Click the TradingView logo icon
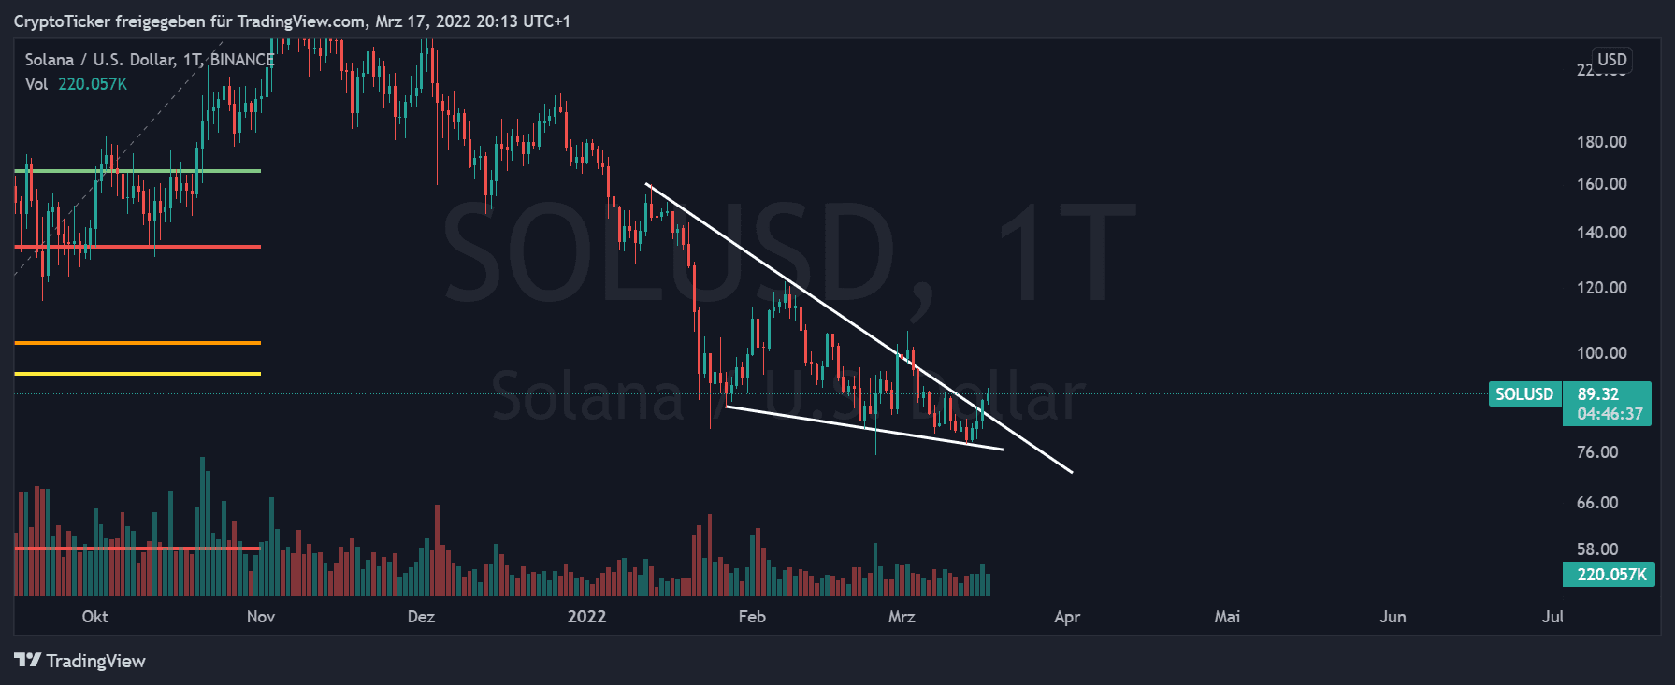The image size is (1675, 685). coord(27,661)
